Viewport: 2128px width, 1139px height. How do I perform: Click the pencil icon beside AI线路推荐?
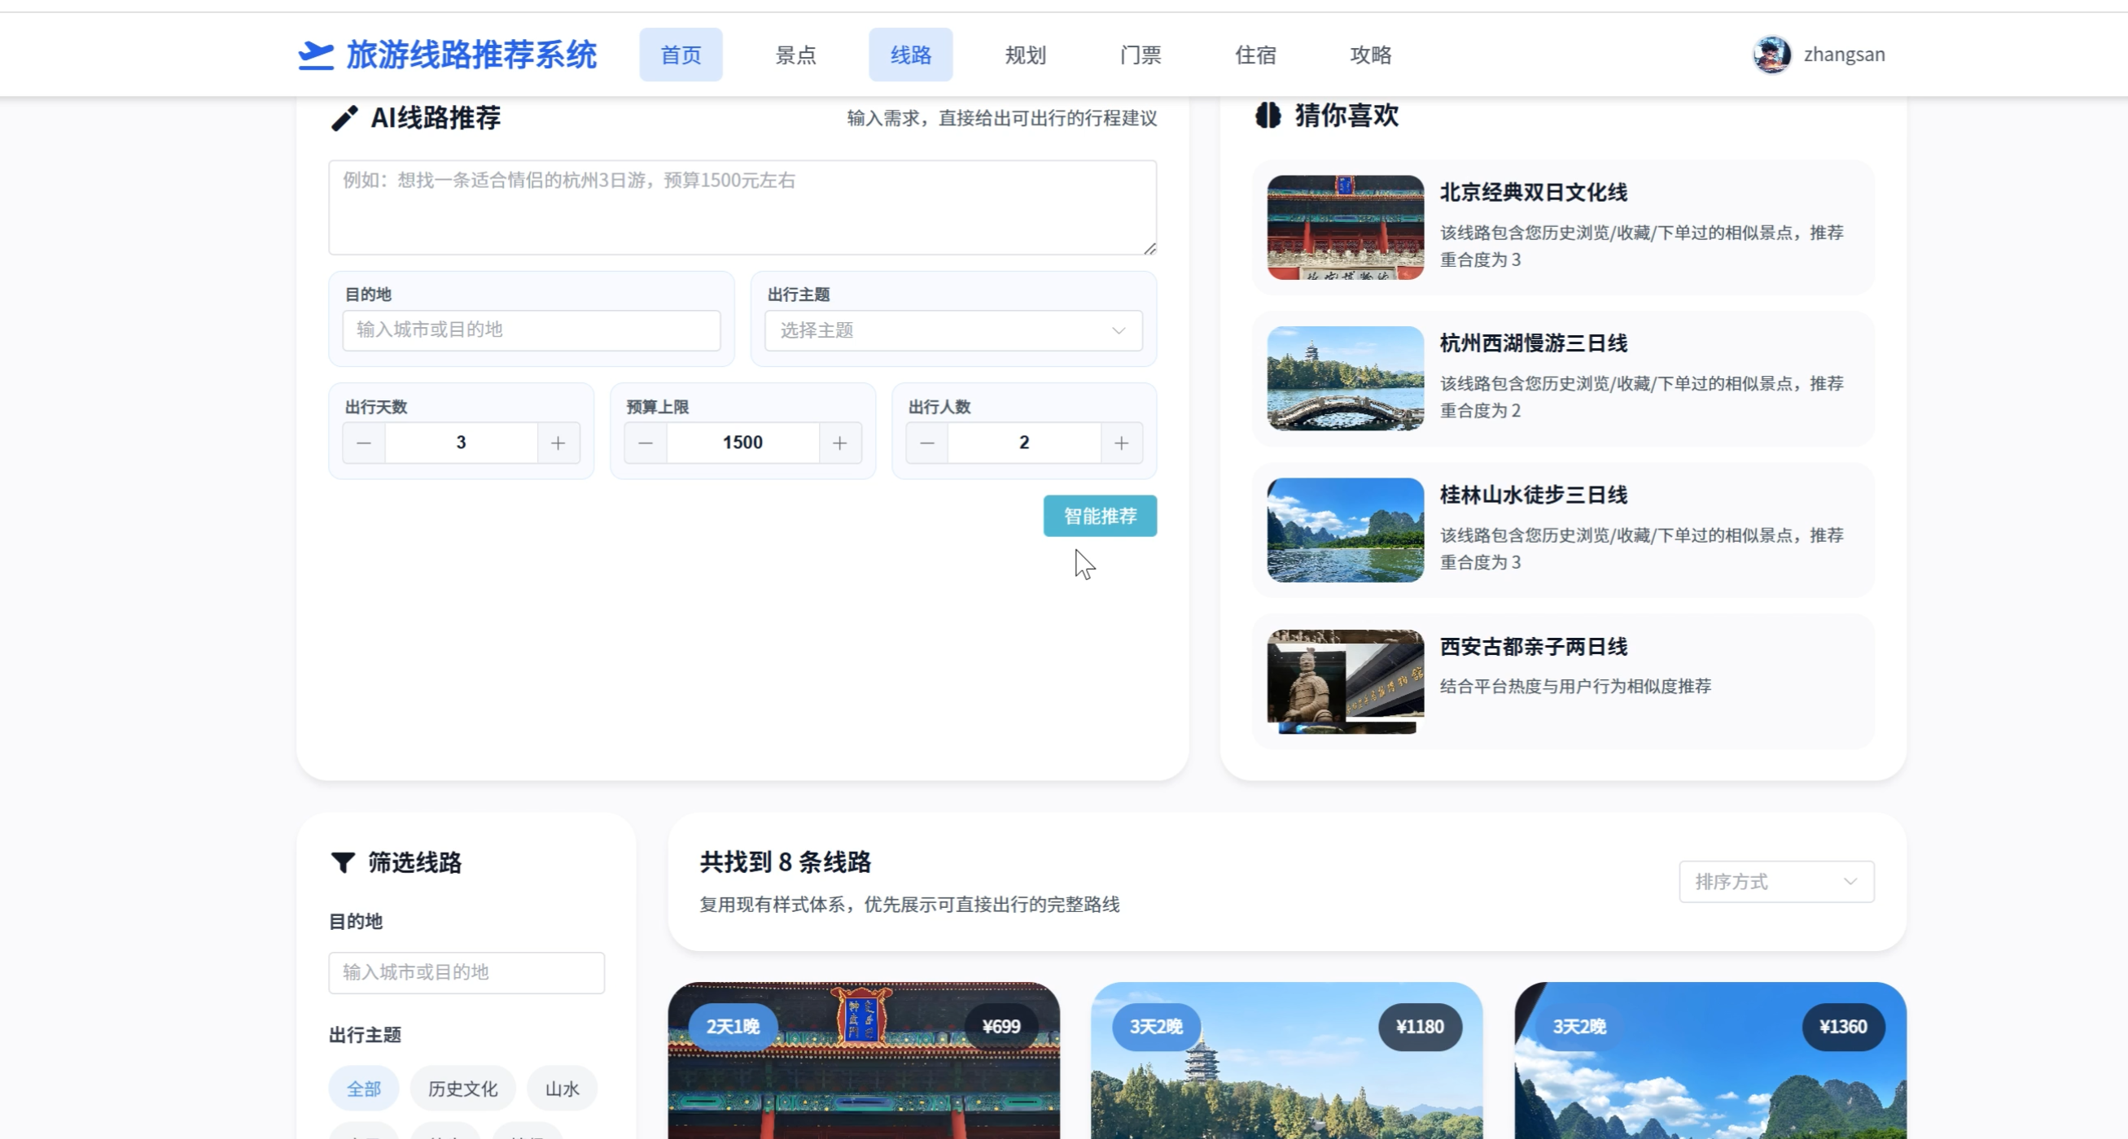click(x=344, y=118)
